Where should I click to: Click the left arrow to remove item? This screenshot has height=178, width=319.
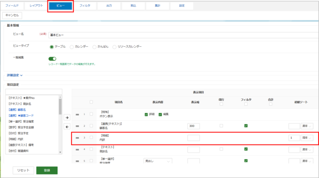[67, 127]
